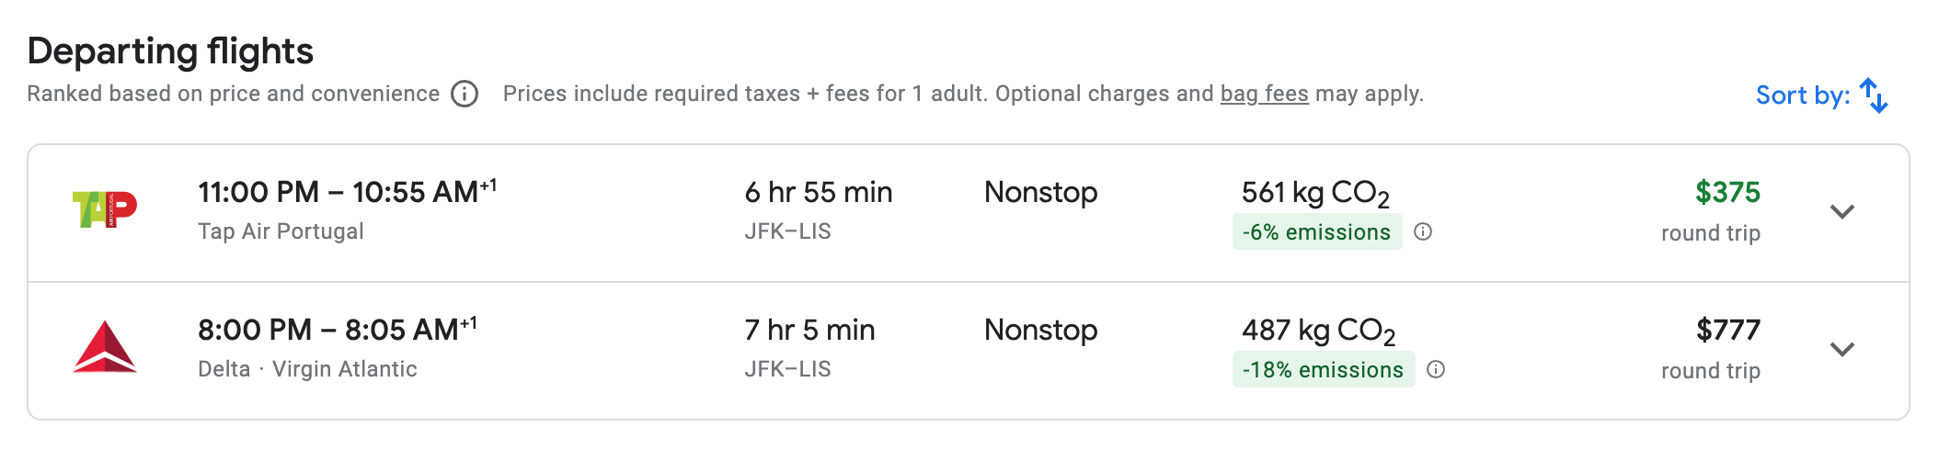Click the -6% emissions badge
1950x472 pixels.
pos(1316,232)
